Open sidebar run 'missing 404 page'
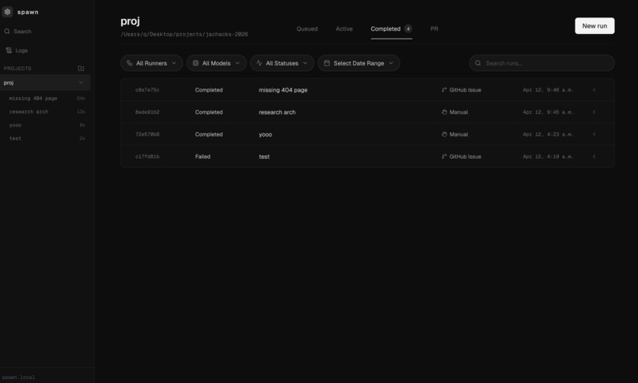Screen dimensions: 638x383 point(47,98)
